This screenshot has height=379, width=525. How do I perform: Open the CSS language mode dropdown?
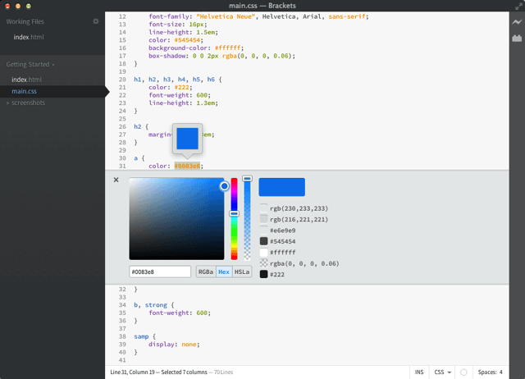pos(443,372)
